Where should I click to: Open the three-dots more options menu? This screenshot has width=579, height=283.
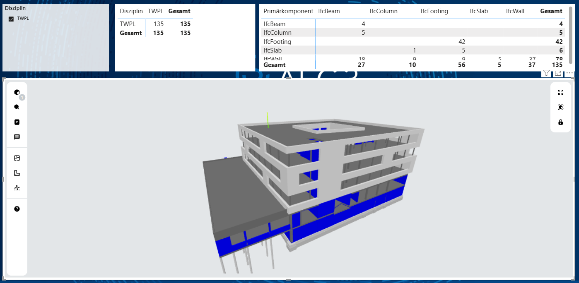tap(569, 73)
